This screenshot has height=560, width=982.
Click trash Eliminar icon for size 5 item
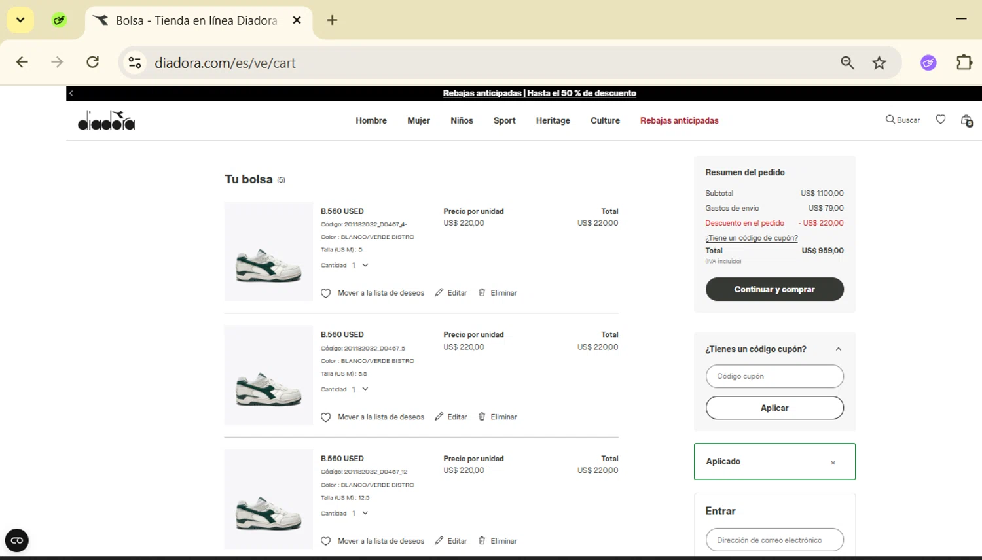click(x=482, y=292)
